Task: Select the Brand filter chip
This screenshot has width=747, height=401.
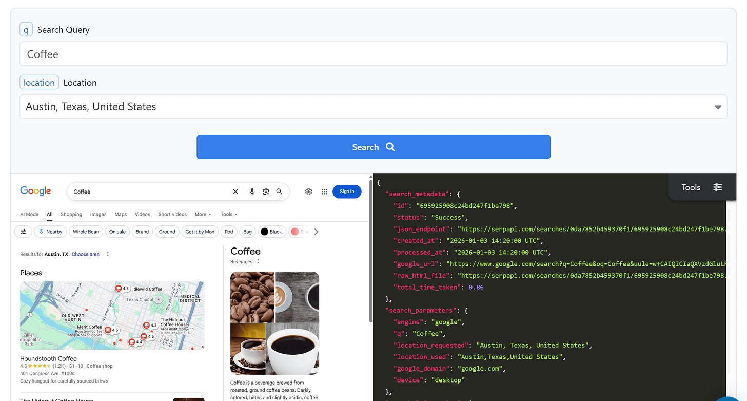Action: [x=142, y=232]
